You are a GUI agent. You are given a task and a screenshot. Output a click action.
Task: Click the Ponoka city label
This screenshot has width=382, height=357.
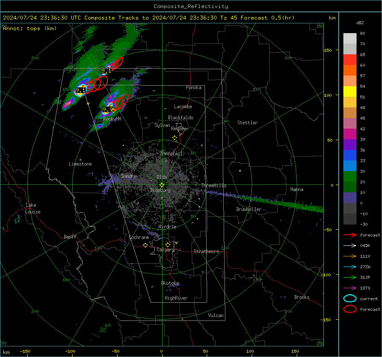coord(194,87)
